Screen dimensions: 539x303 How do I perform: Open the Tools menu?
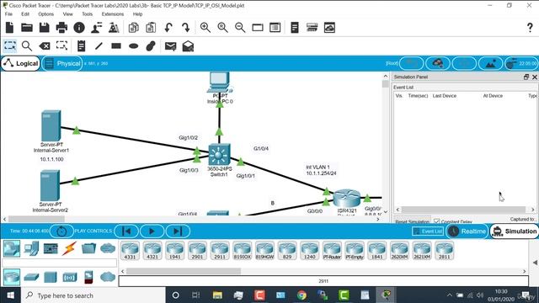coord(88,14)
